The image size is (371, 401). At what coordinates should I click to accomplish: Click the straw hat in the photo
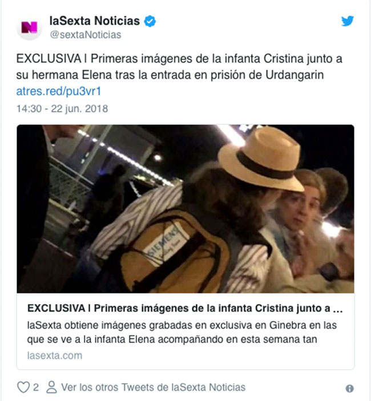pos(261,159)
